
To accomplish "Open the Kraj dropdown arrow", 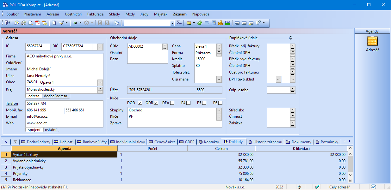I will [100, 88].
